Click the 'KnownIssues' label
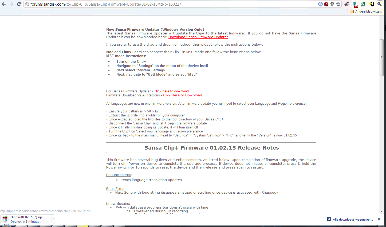This screenshot has height=227, width=386. 117,204
